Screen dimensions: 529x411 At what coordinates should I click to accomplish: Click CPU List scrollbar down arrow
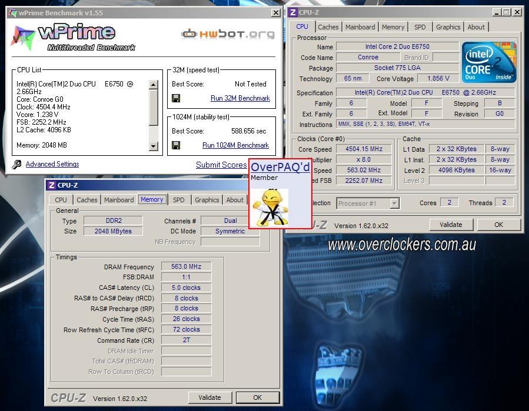point(154,146)
